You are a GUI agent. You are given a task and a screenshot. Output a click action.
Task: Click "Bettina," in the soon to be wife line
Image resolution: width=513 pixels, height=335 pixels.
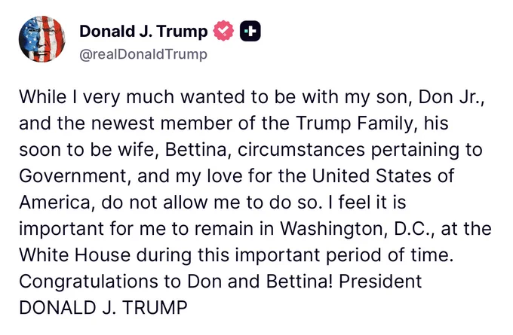coord(198,150)
